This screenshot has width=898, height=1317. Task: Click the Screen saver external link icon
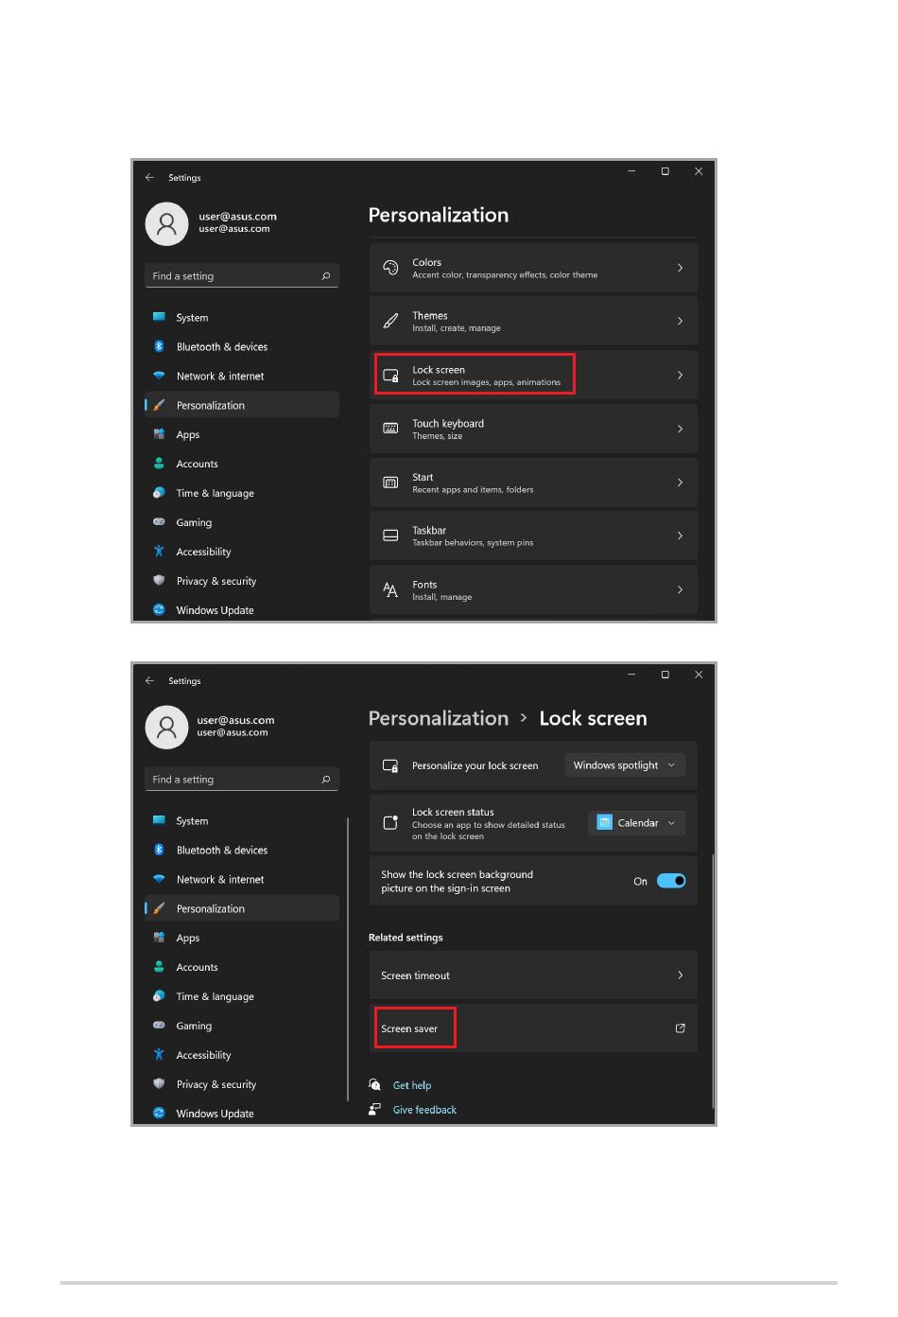click(x=680, y=1028)
